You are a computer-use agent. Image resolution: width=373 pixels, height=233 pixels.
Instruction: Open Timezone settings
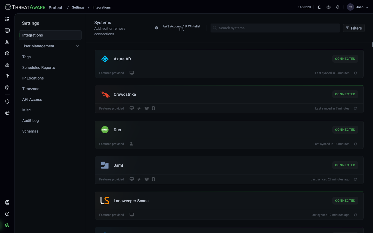click(31, 89)
